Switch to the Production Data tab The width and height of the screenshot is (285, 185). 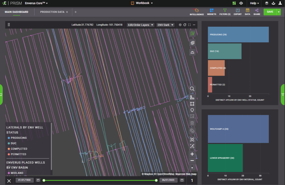coord(52,12)
